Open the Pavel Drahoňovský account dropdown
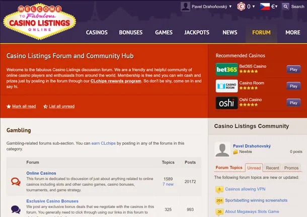 tap(212, 7)
